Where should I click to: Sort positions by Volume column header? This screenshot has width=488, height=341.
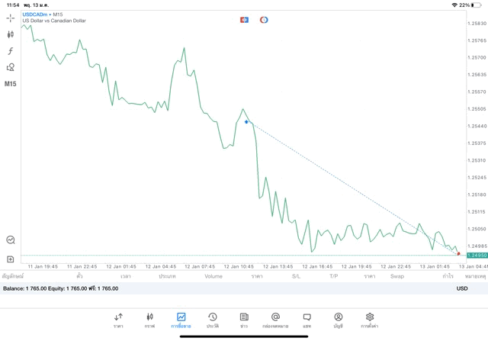pyautogui.click(x=213, y=276)
